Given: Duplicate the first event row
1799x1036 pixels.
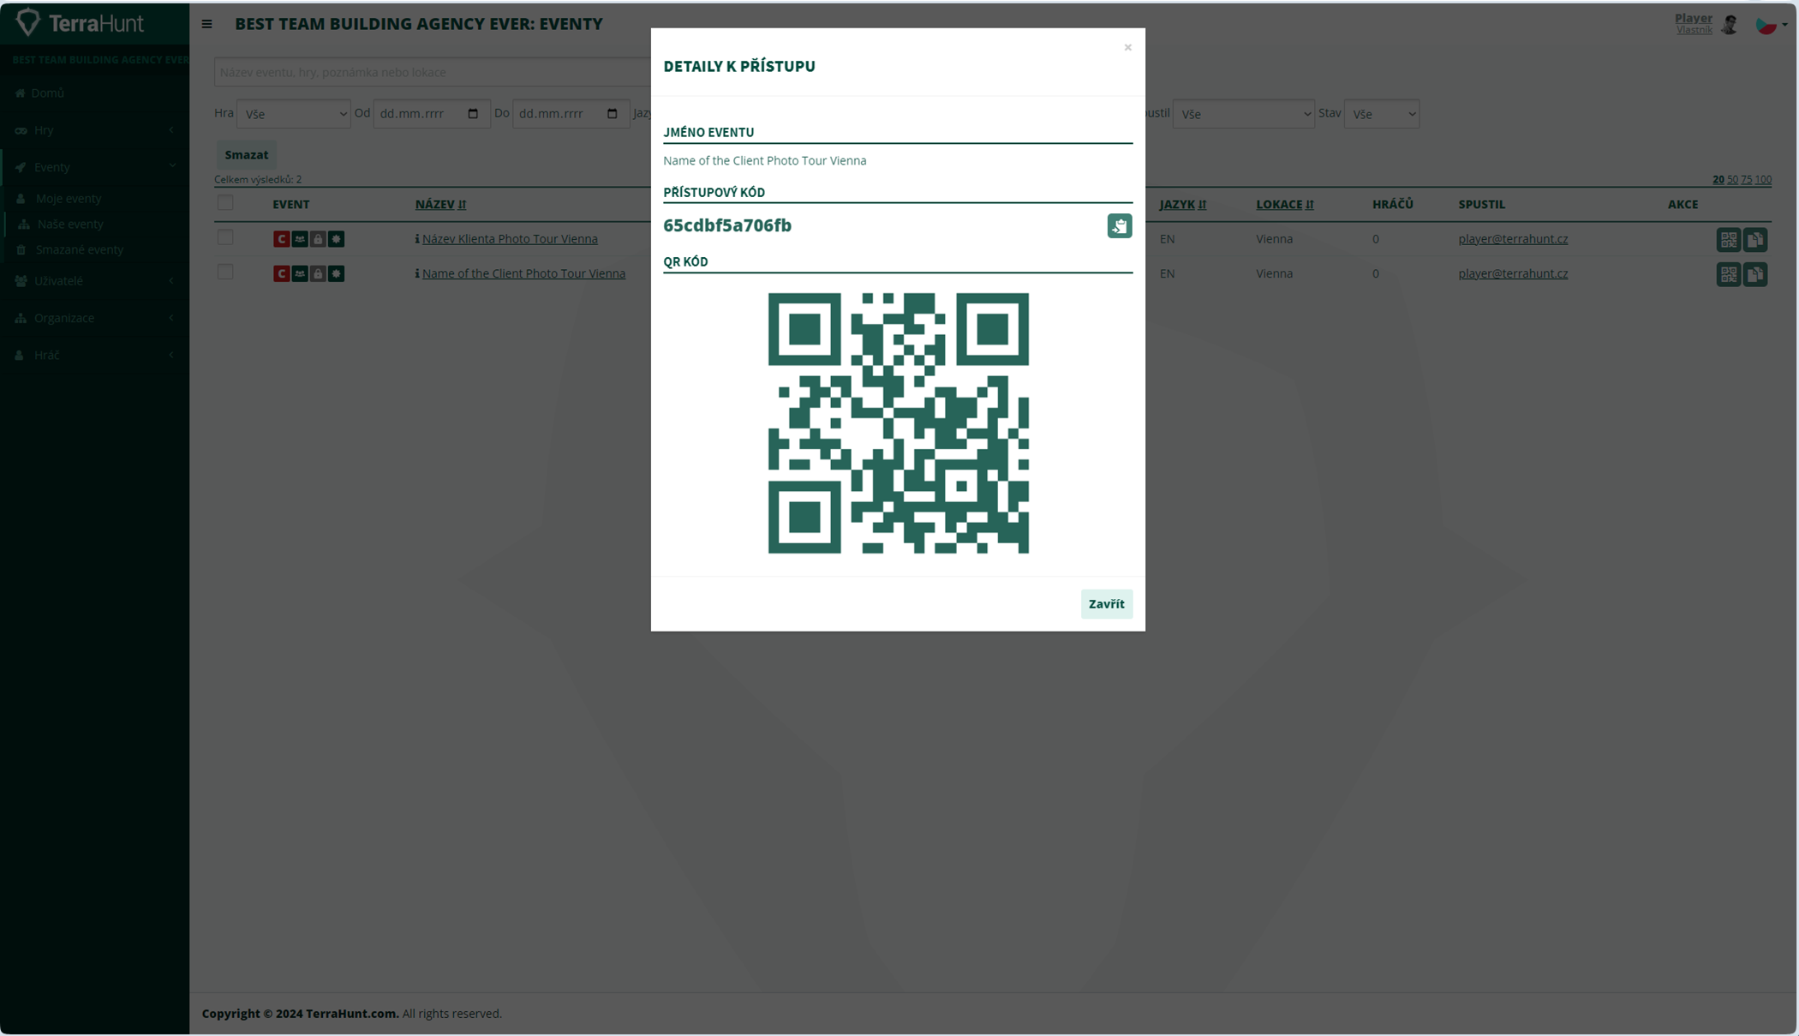Looking at the screenshot, I should click(x=1755, y=240).
